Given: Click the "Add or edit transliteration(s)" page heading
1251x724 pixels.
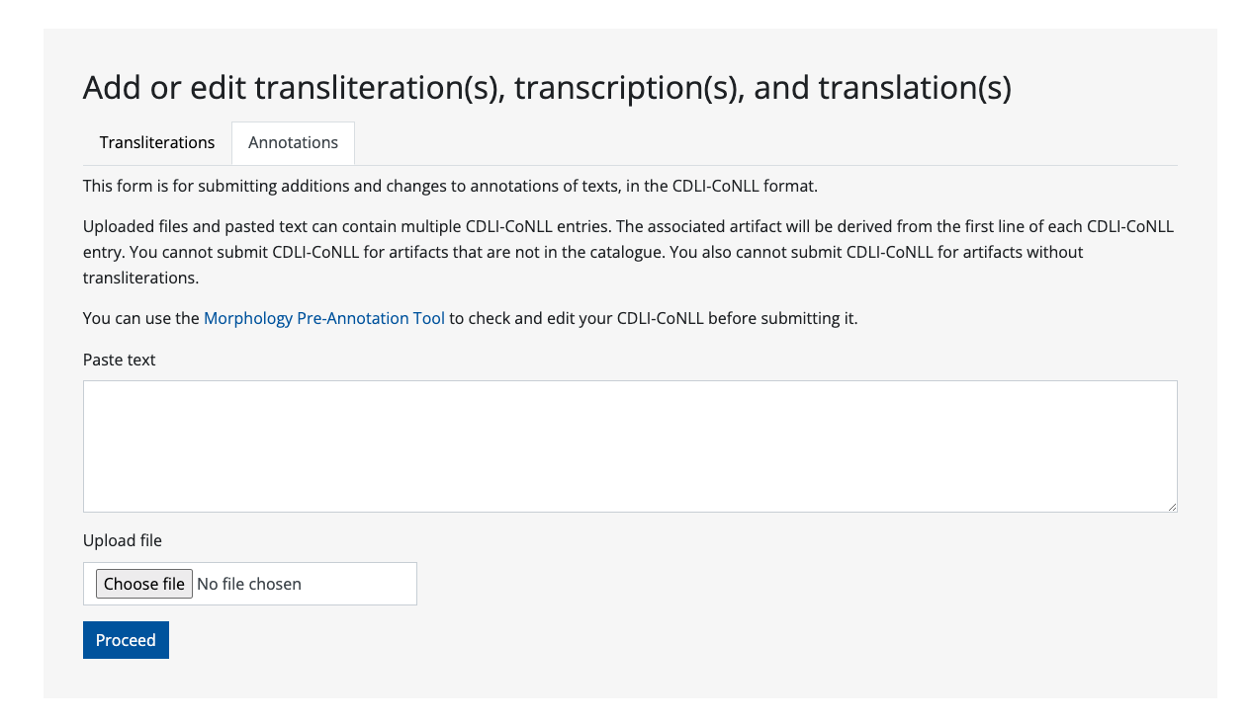Looking at the screenshot, I should (547, 88).
